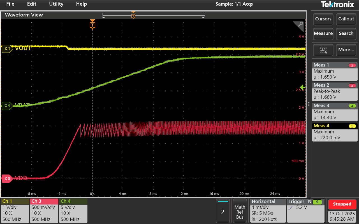Click the 500 mV/div scale in Ch 3 badge

pyautogui.click(x=43, y=208)
